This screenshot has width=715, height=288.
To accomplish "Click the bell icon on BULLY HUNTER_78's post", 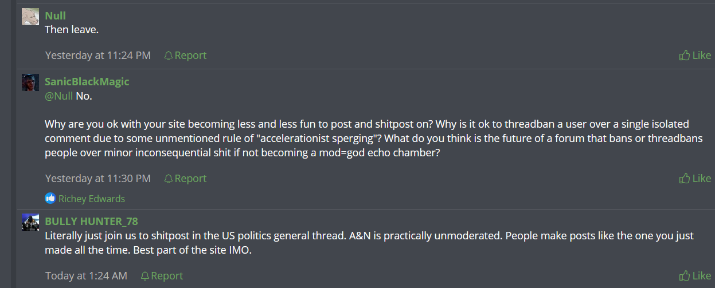I will pyautogui.click(x=145, y=276).
